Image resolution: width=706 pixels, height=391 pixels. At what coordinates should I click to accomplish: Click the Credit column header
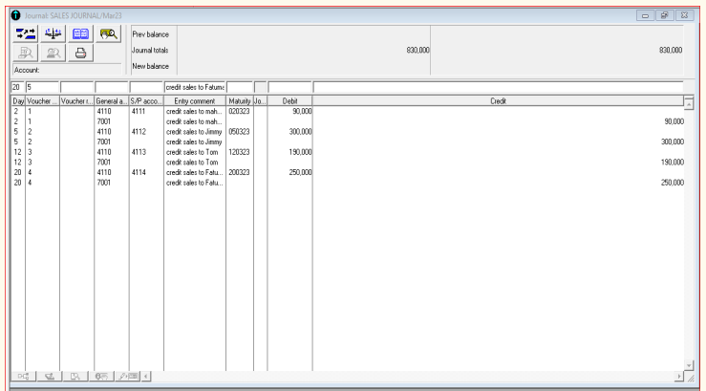[x=498, y=101]
